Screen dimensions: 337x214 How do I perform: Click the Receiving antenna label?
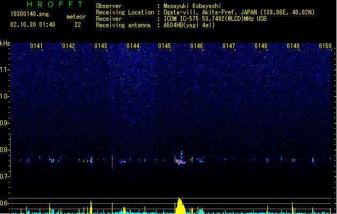tap(123, 25)
